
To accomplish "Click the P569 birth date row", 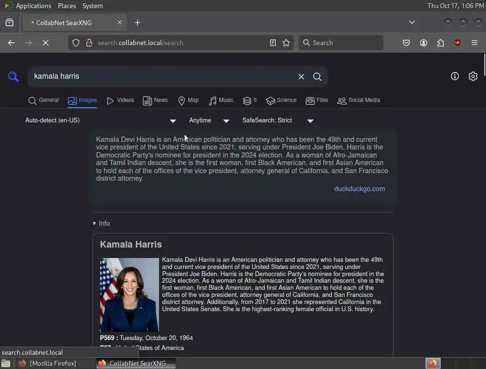I will (x=146, y=338).
